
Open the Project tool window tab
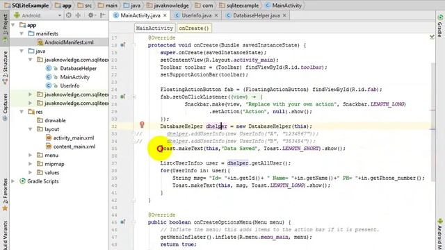click(5, 28)
